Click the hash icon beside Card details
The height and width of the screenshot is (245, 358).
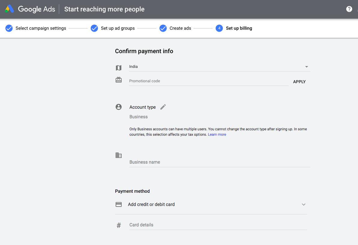pos(119,225)
